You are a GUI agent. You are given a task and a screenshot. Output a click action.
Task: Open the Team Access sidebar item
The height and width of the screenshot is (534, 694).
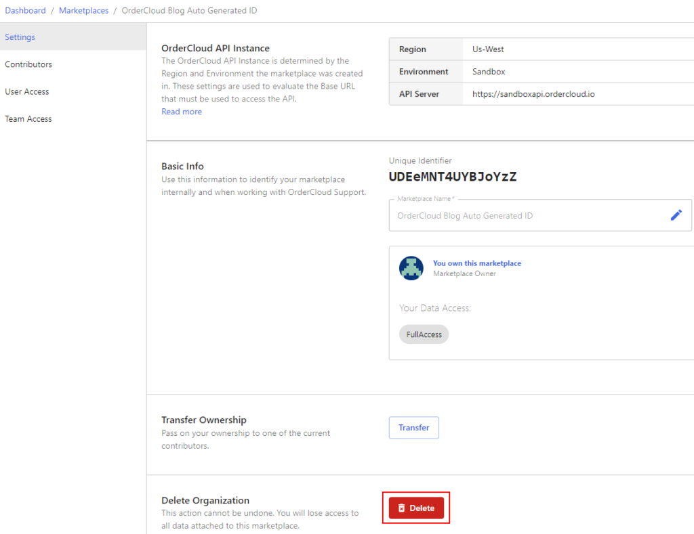73,119
